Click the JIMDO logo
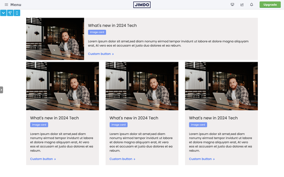 coord(142,4)
